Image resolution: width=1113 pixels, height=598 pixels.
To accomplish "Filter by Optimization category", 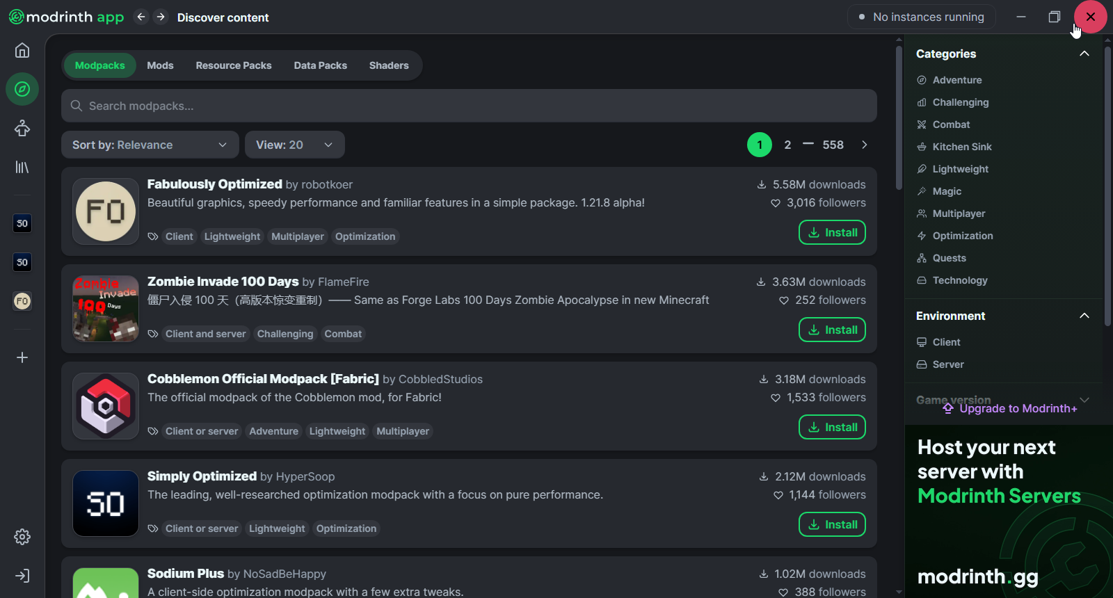I will [x=954, y=236].
